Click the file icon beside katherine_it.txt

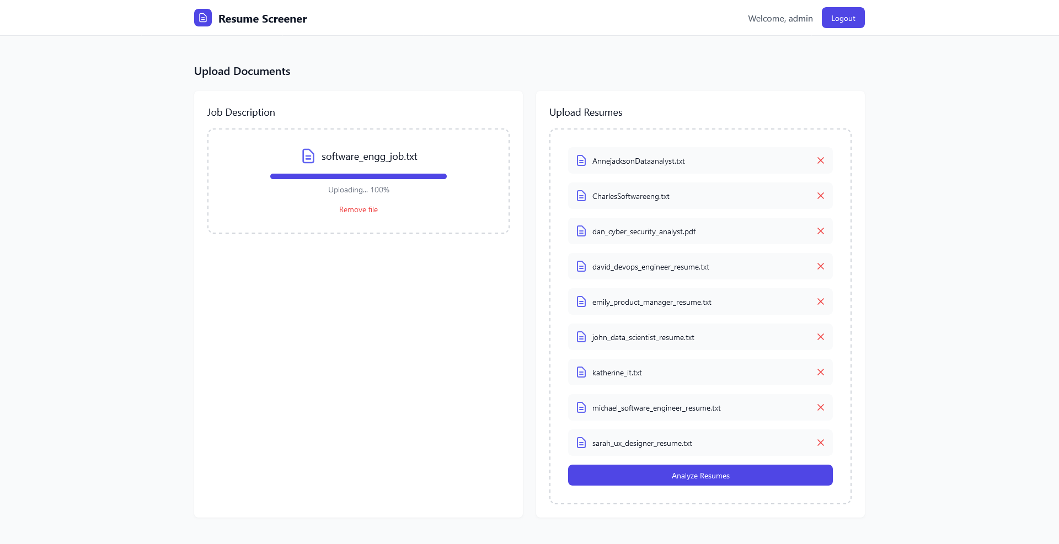pos(581,372)
